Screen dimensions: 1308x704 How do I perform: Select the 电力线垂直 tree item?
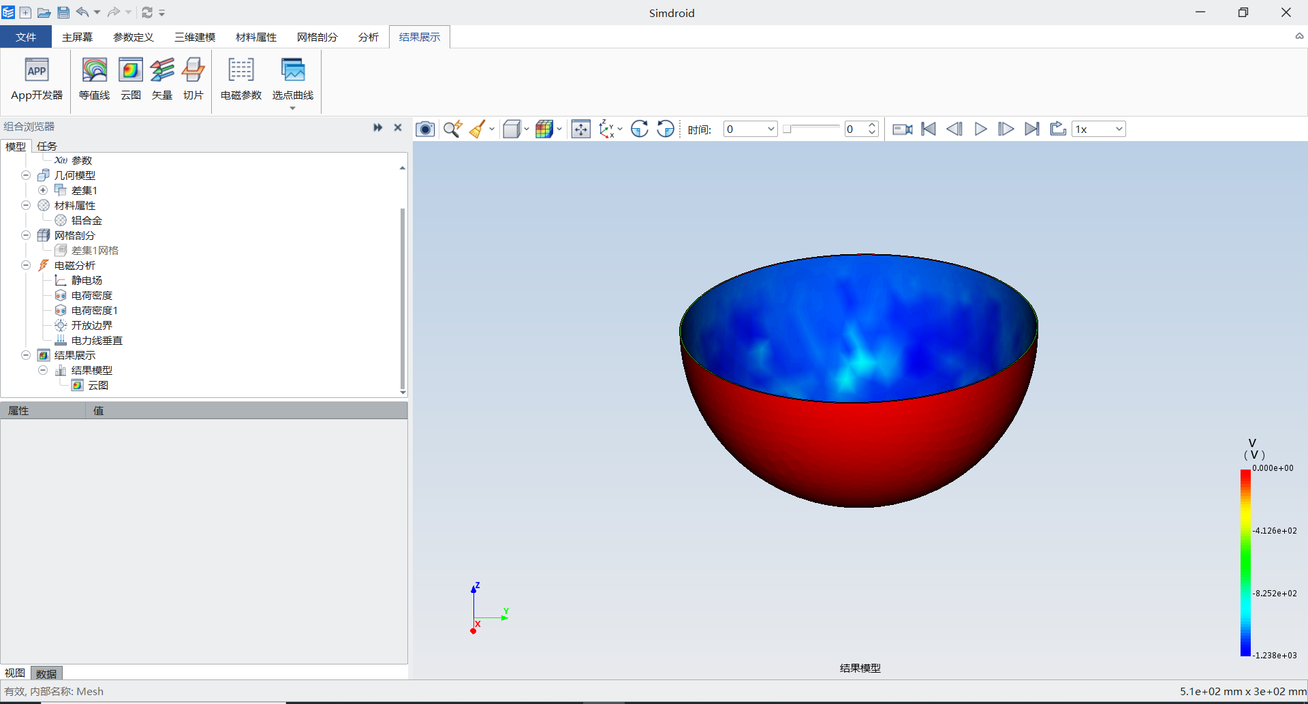97,340
